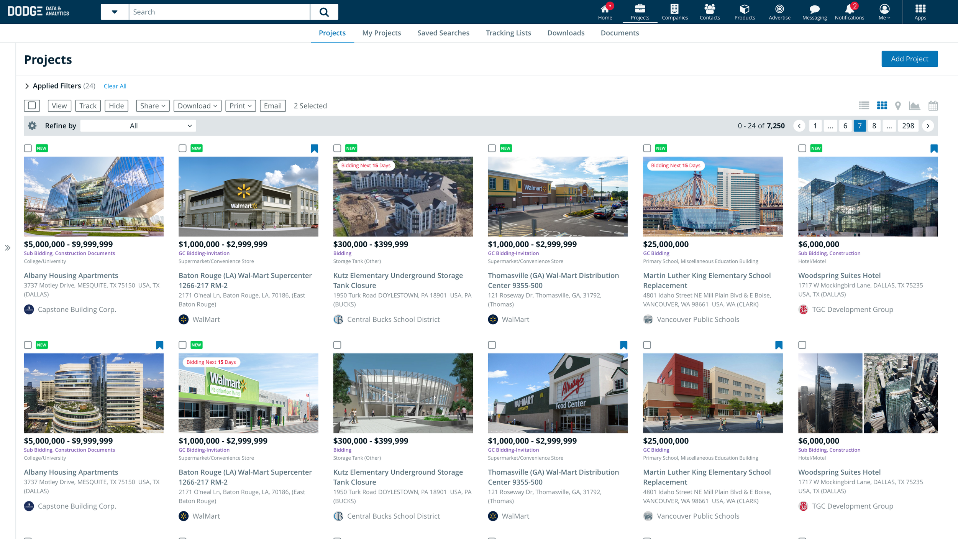Click the Track button
Image resolution: width=958 pixels, height=539 pixels.
88,106
